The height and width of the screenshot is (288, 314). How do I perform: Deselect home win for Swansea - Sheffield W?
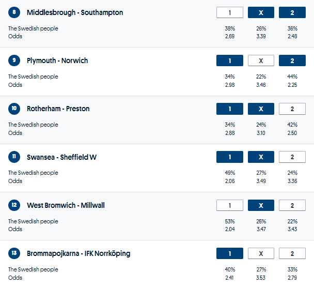click(230, 157)
